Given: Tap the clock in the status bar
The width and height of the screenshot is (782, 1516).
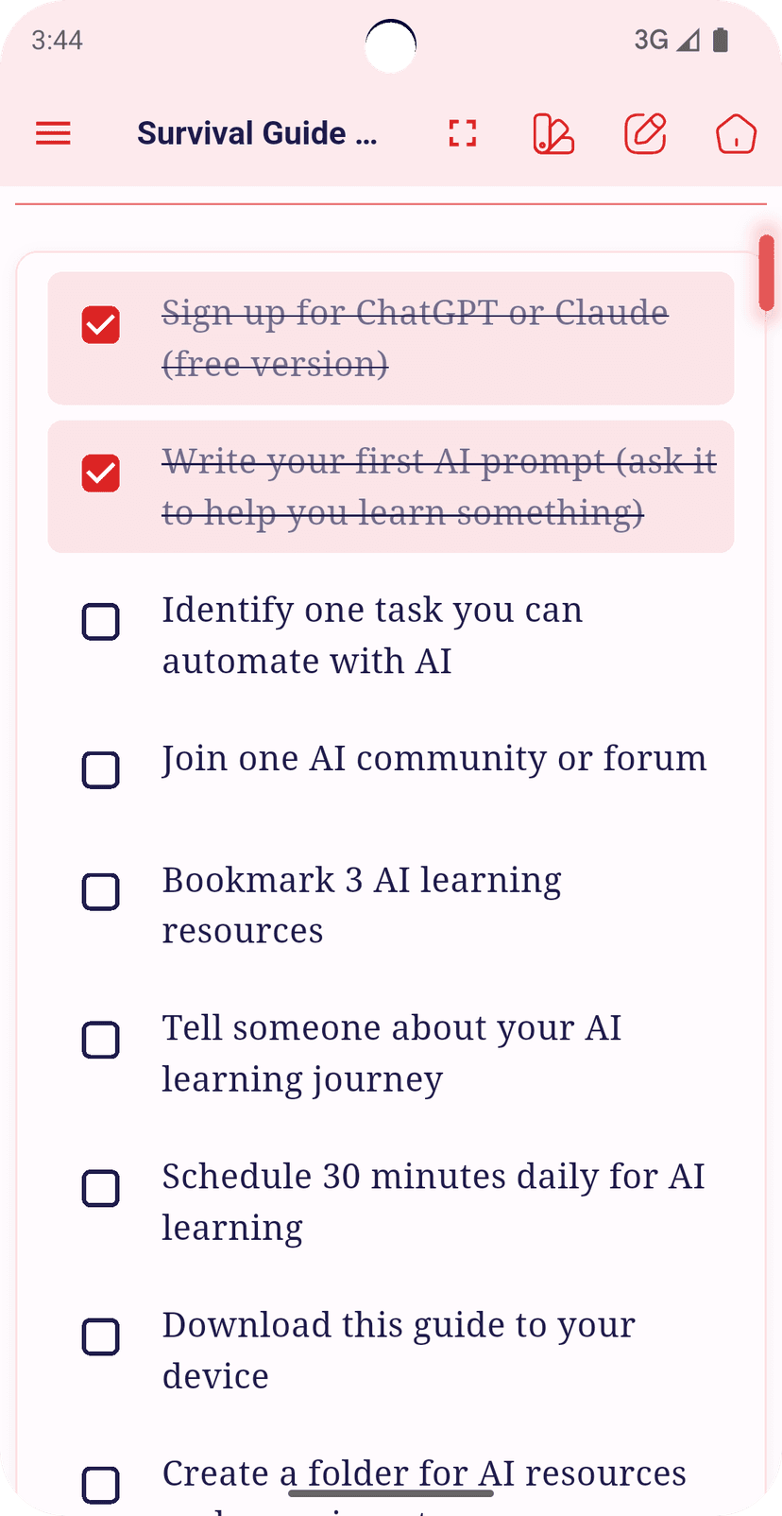Looking at the screenshot, I should coord(56,40).
